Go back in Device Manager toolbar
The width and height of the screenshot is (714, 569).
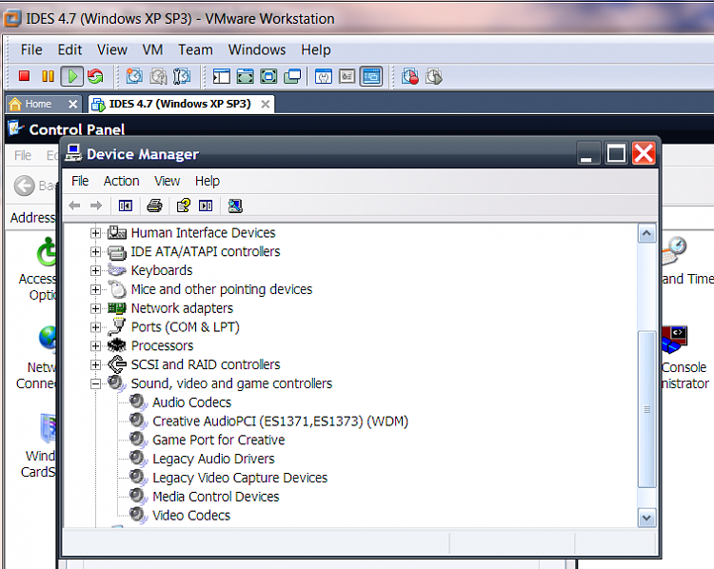[x=74, y=206]
